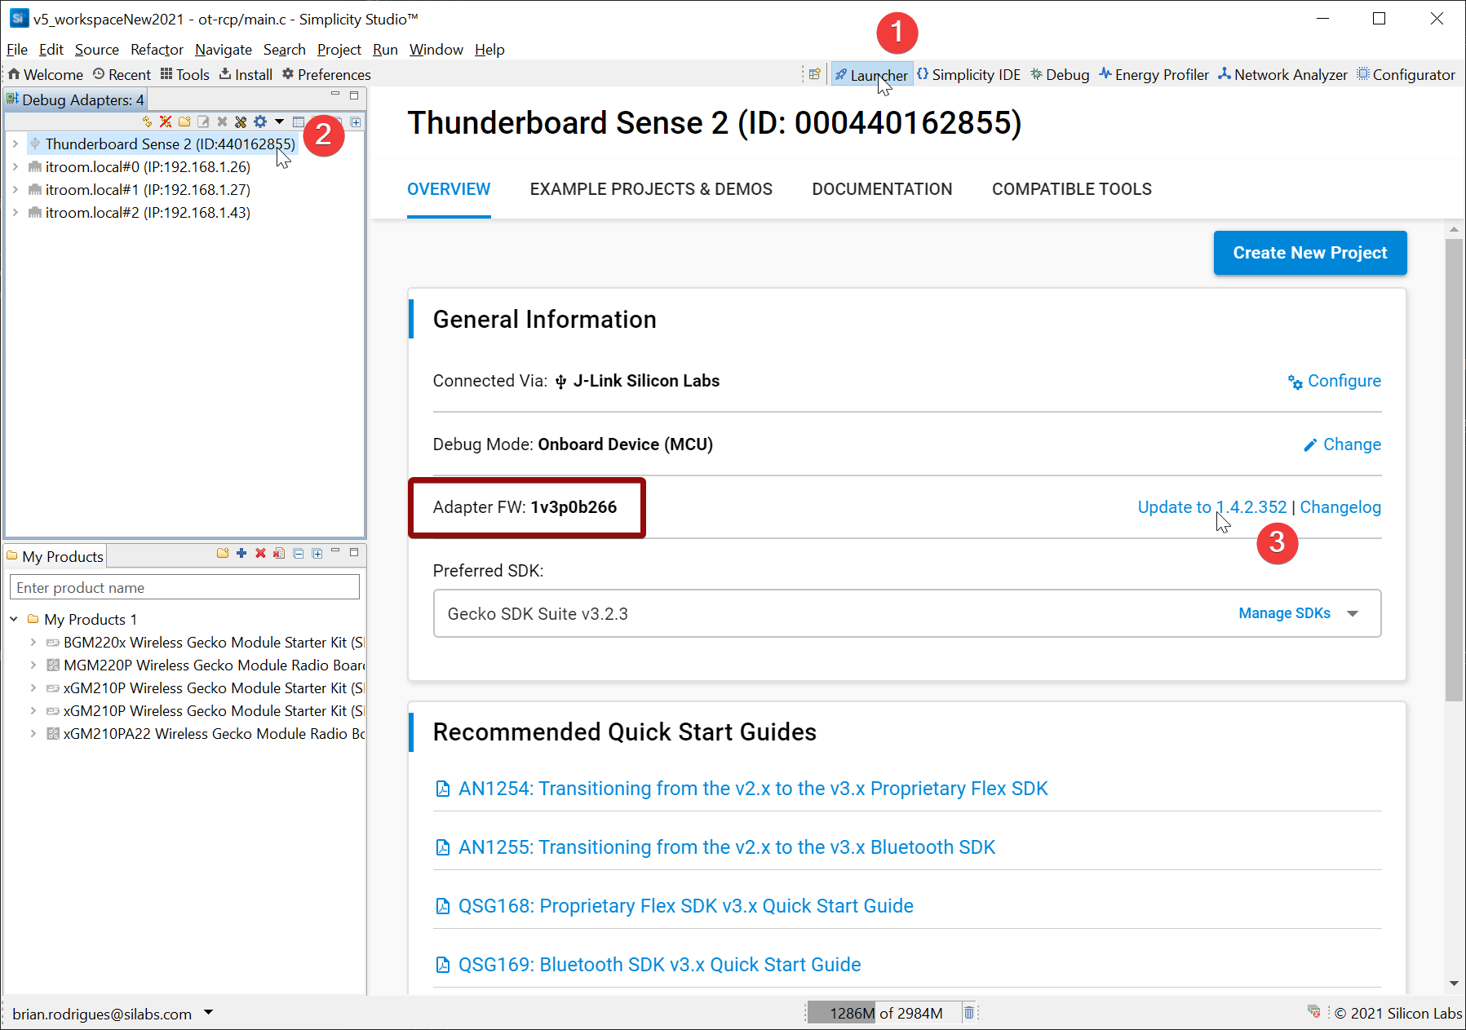Viewport: 1466px width, 1030px height.
Task: Click the Enter product name field
Action: (184, 587)
